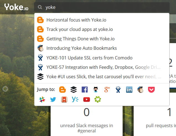The width and height of the screenshot is (176, 136).
Task: Open the Facebook jump icon
Action: point(85,90)
